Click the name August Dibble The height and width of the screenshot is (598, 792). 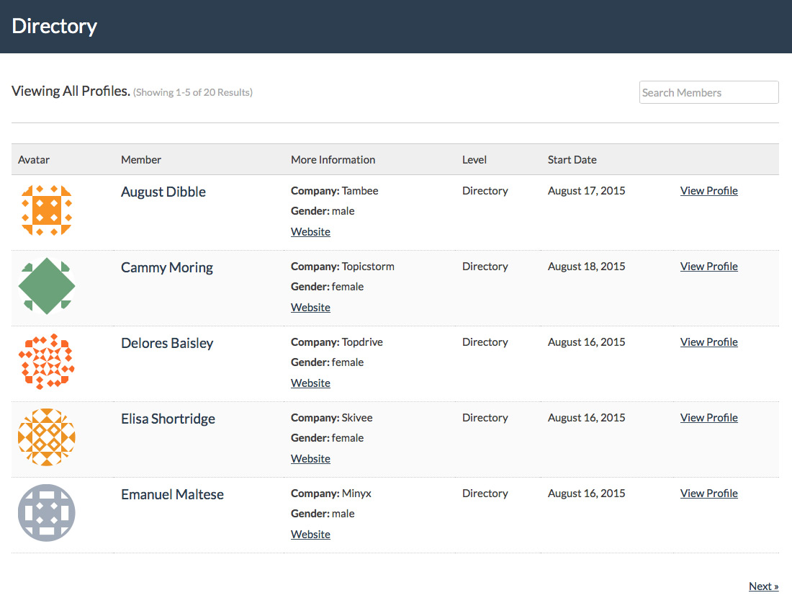[163, 192]
